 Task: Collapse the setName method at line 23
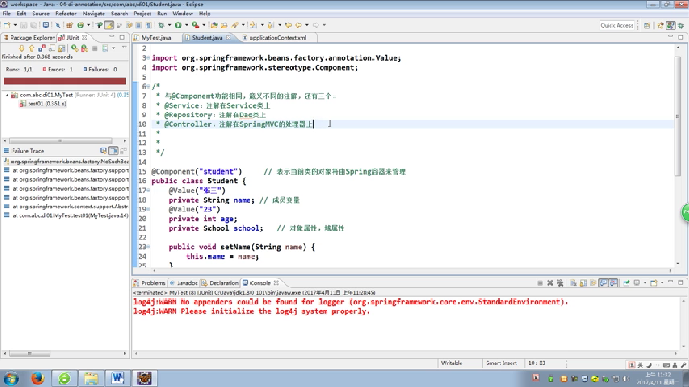point(148,247)
